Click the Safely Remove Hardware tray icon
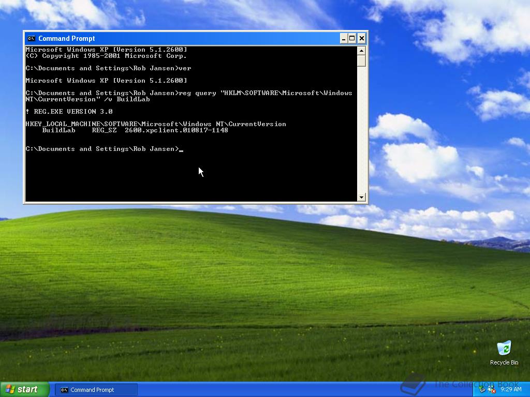Image resolution: width=530 pixels, height=397 pixels. pyautogui.click(x=482, y=390)
